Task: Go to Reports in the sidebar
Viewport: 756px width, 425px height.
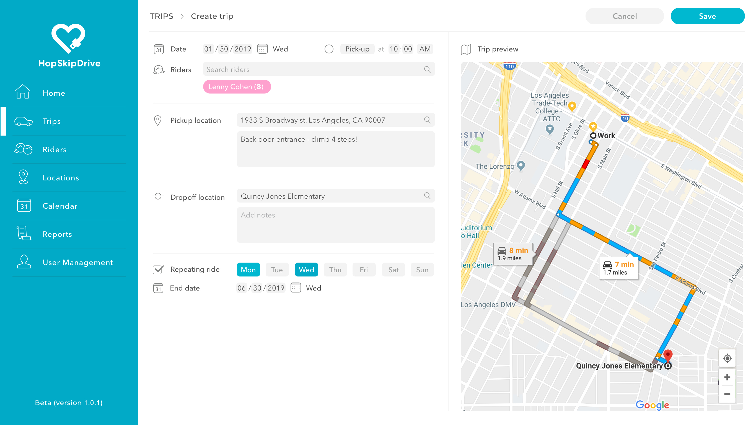Action: tap(57, 234)
